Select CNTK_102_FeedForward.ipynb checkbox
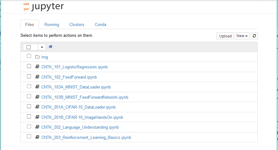 coord(29,76)
